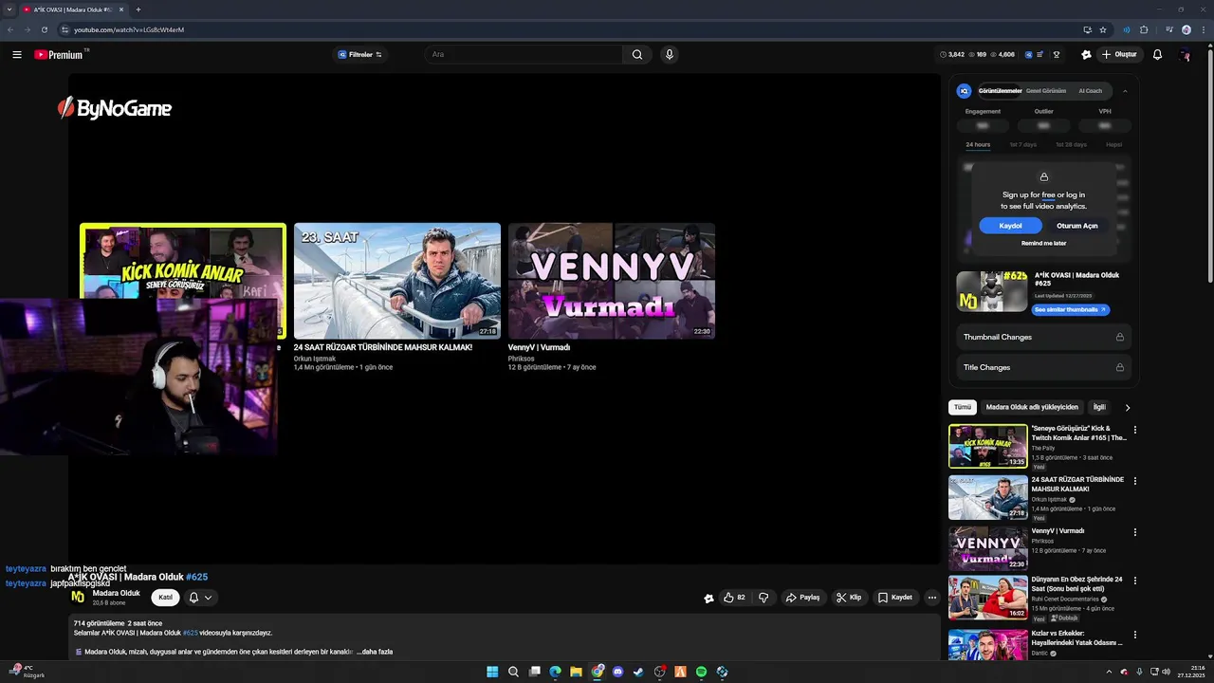The height and width of the screenshot is (683, 1214).
Task: Open Steam from the taskbar
Action: [638, 672]
